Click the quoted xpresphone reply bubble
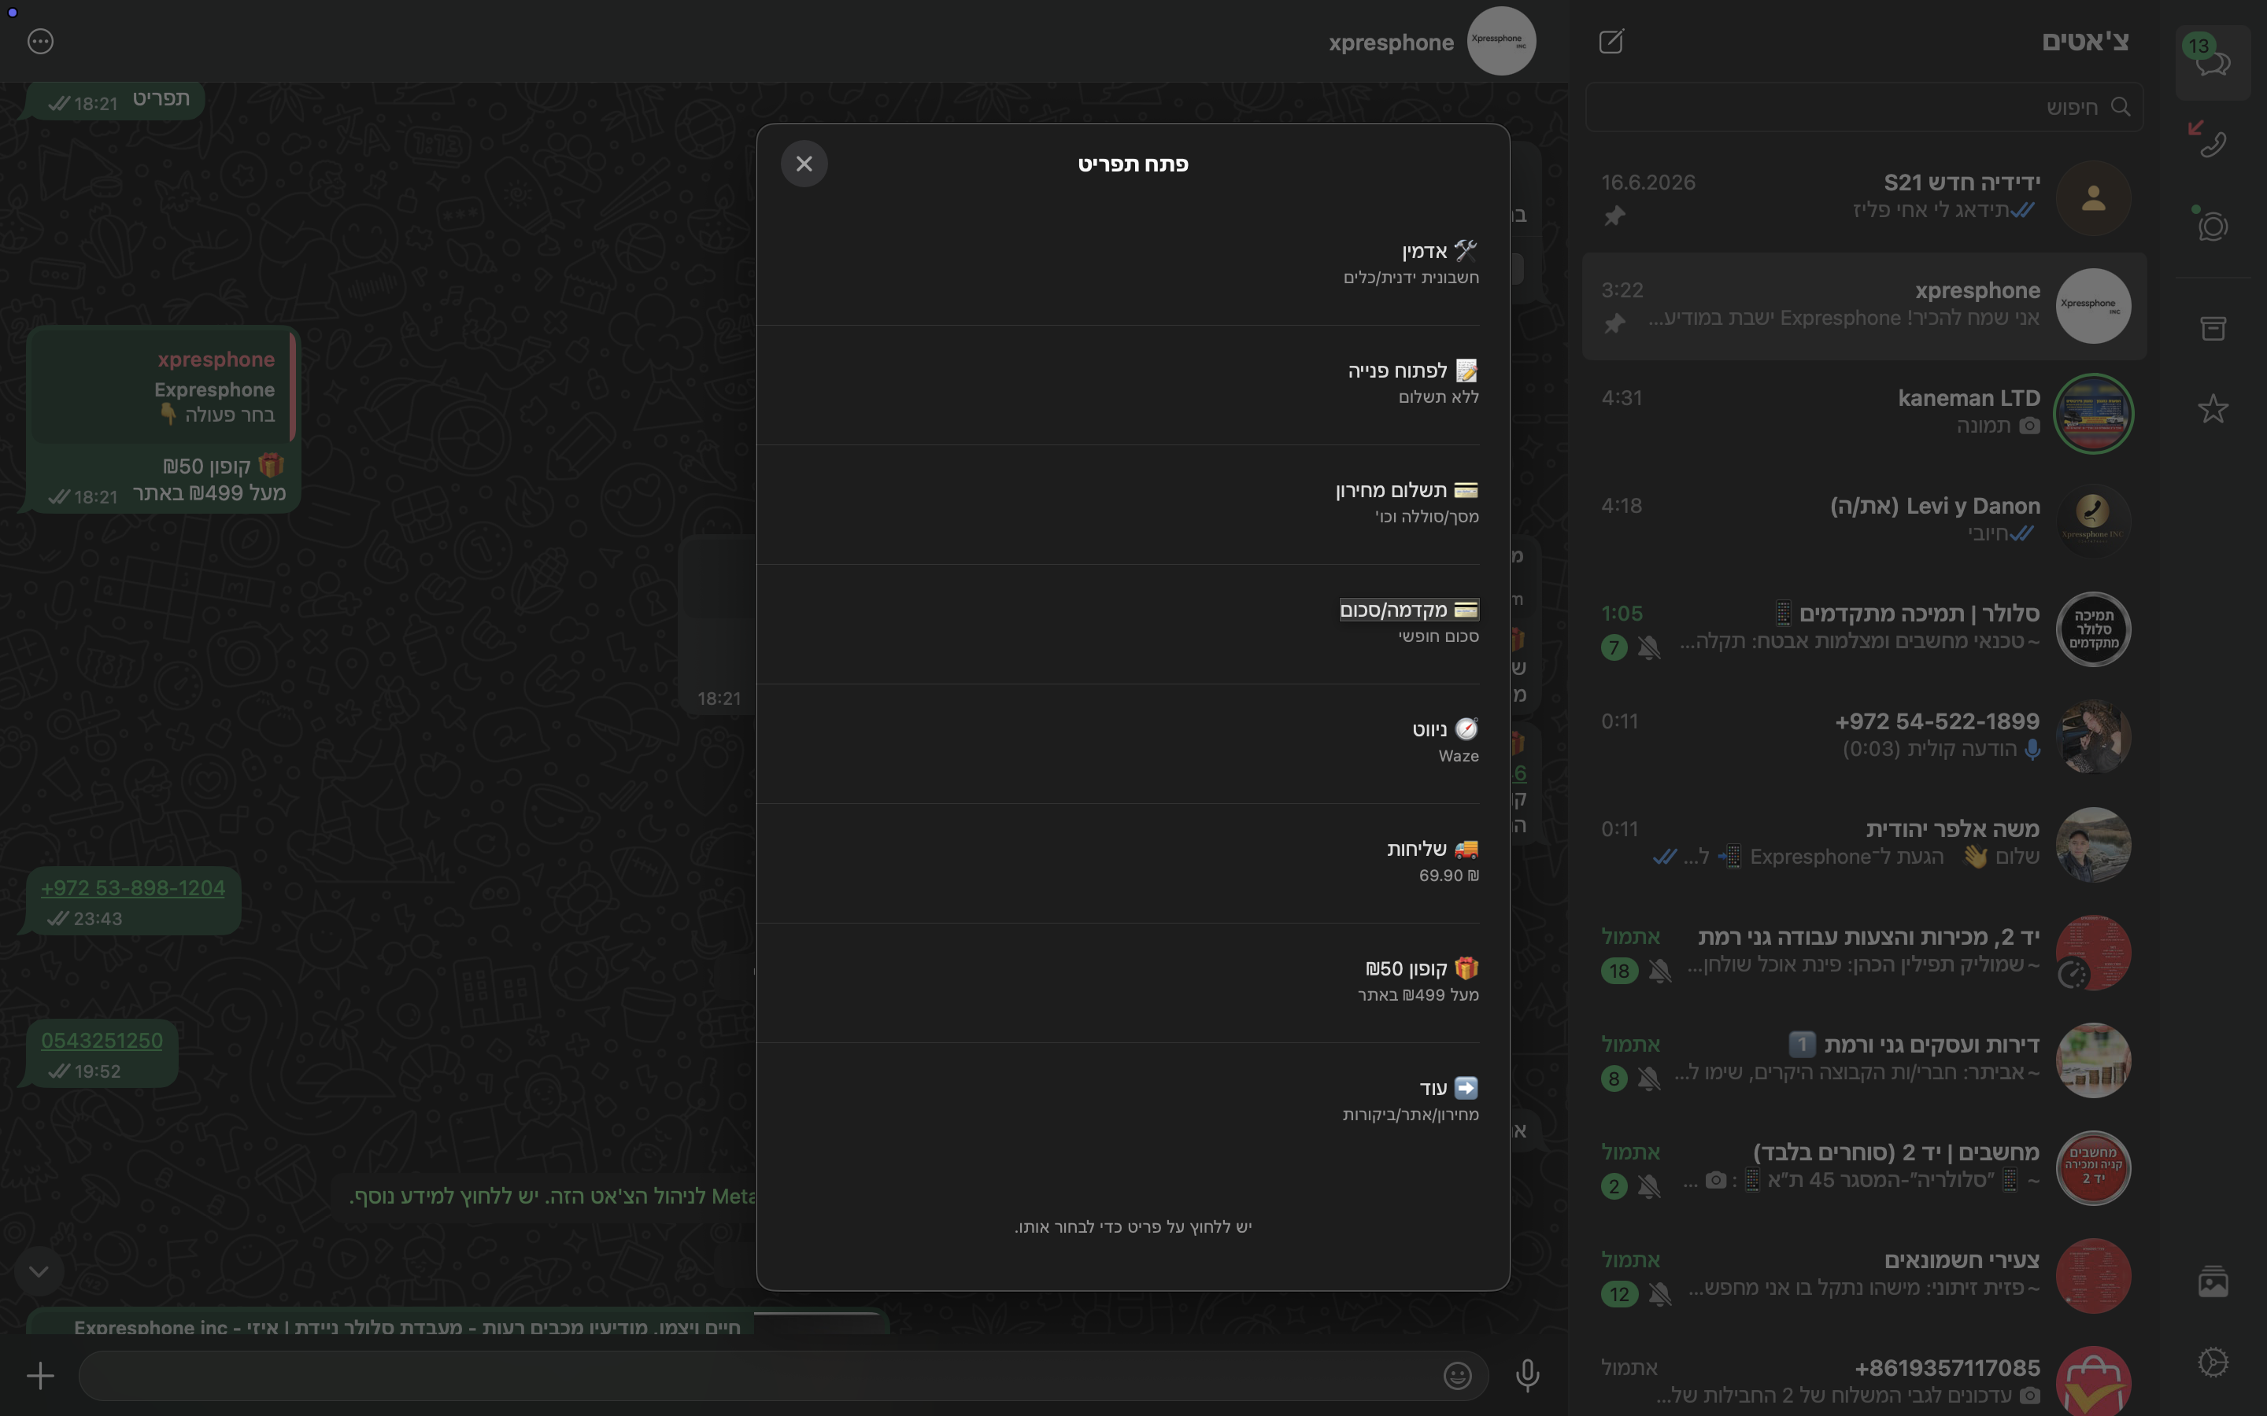 [162, 385]
